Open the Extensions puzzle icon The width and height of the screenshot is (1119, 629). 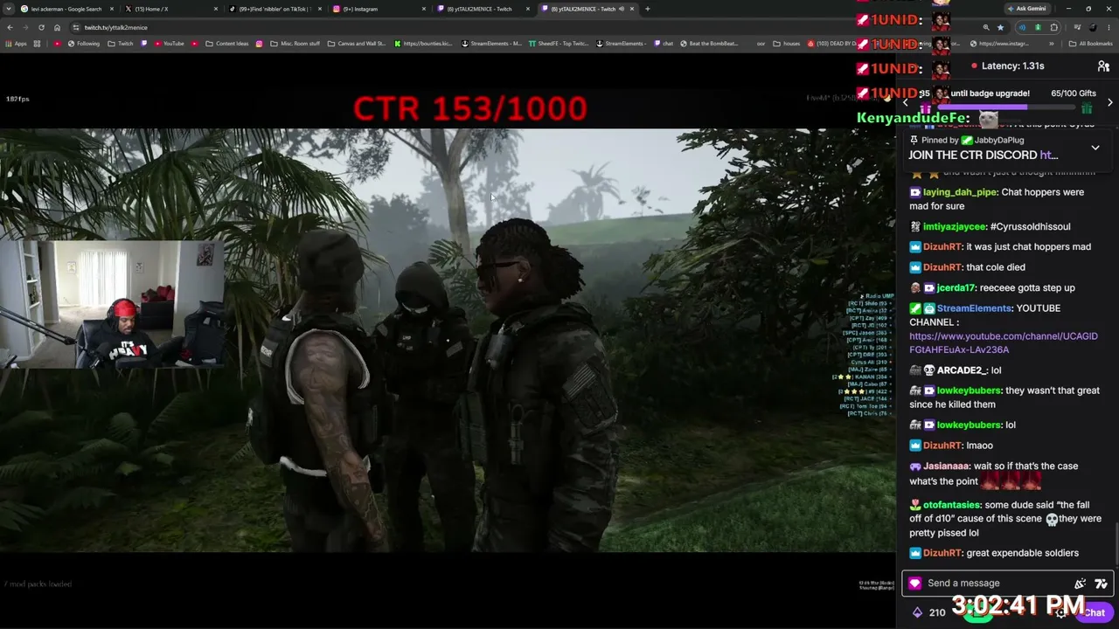pyautogui.click(x=1053, y=27)
